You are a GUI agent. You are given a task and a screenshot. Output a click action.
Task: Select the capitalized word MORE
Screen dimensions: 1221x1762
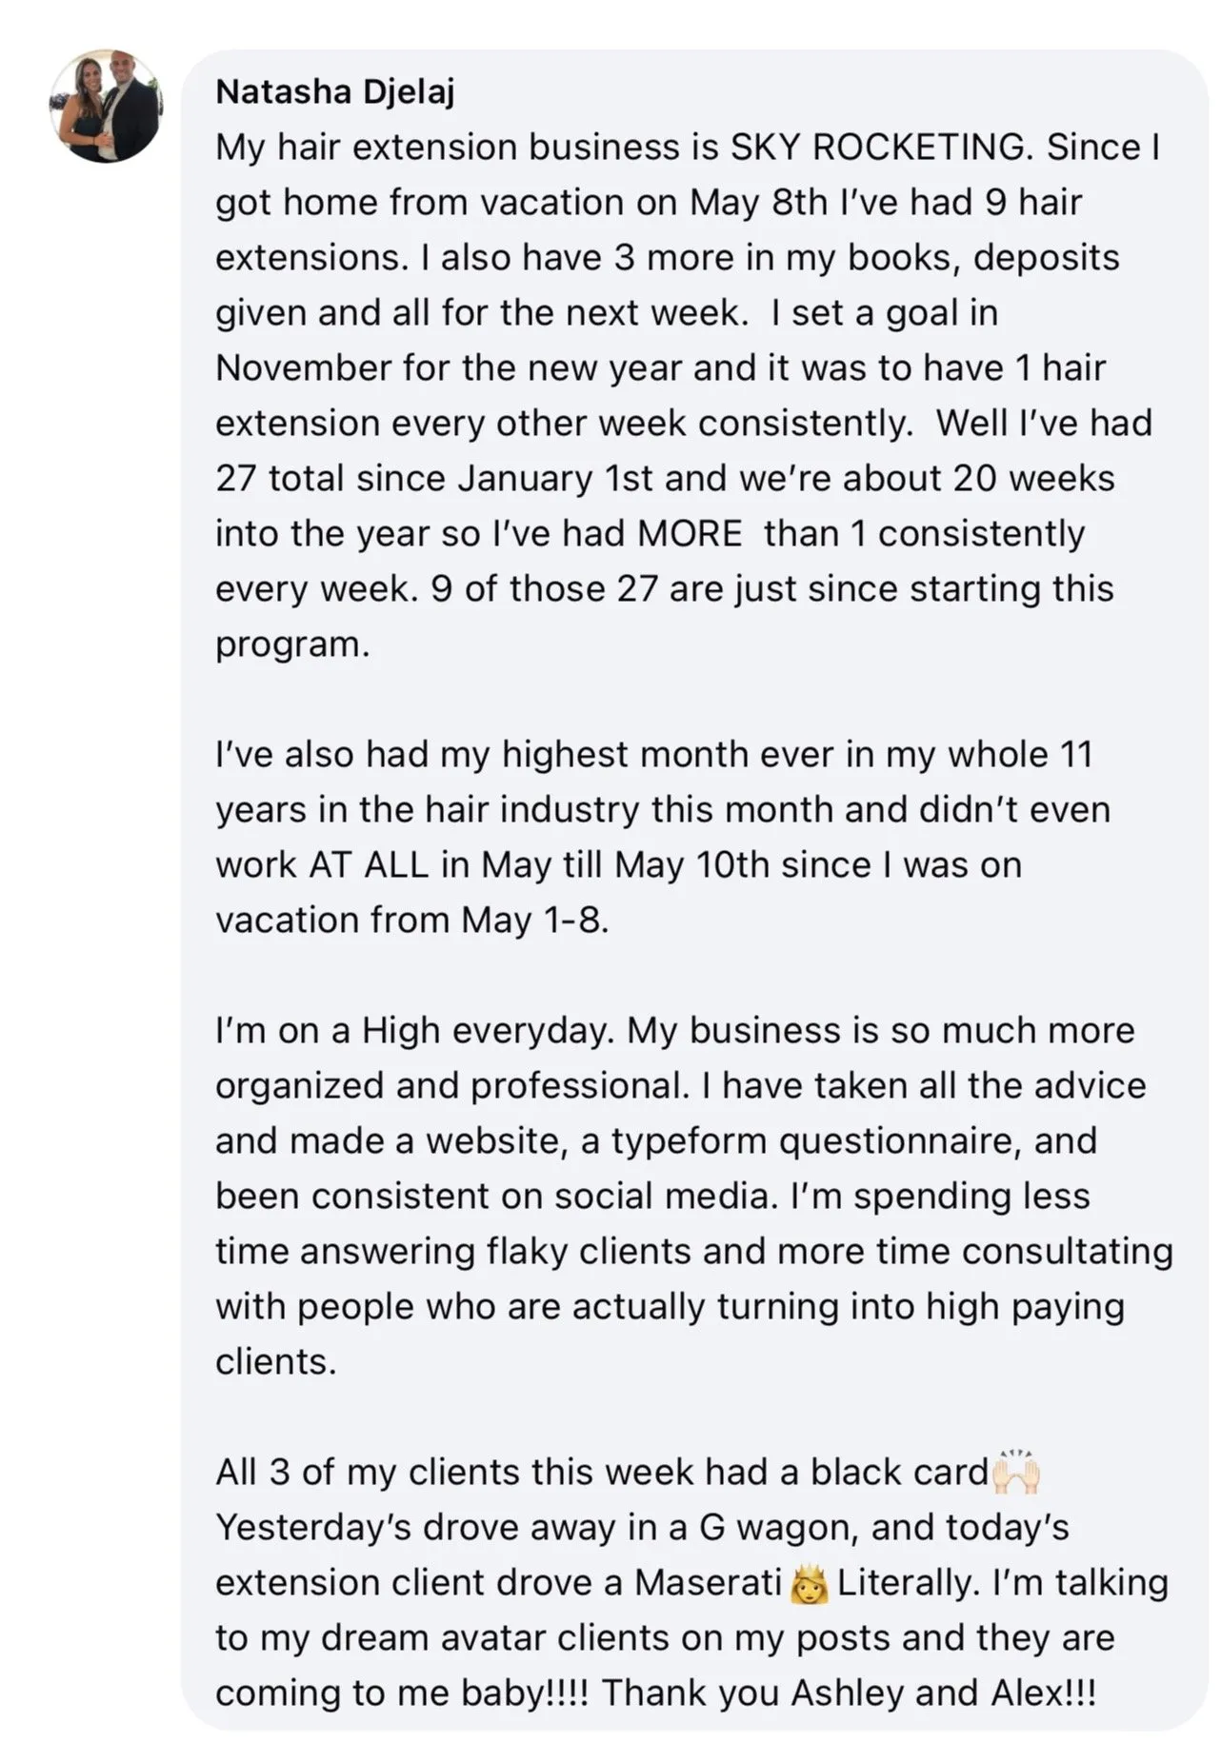pos(690,533)
